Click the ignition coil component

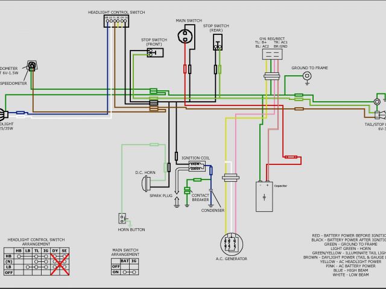click(197, 165)
